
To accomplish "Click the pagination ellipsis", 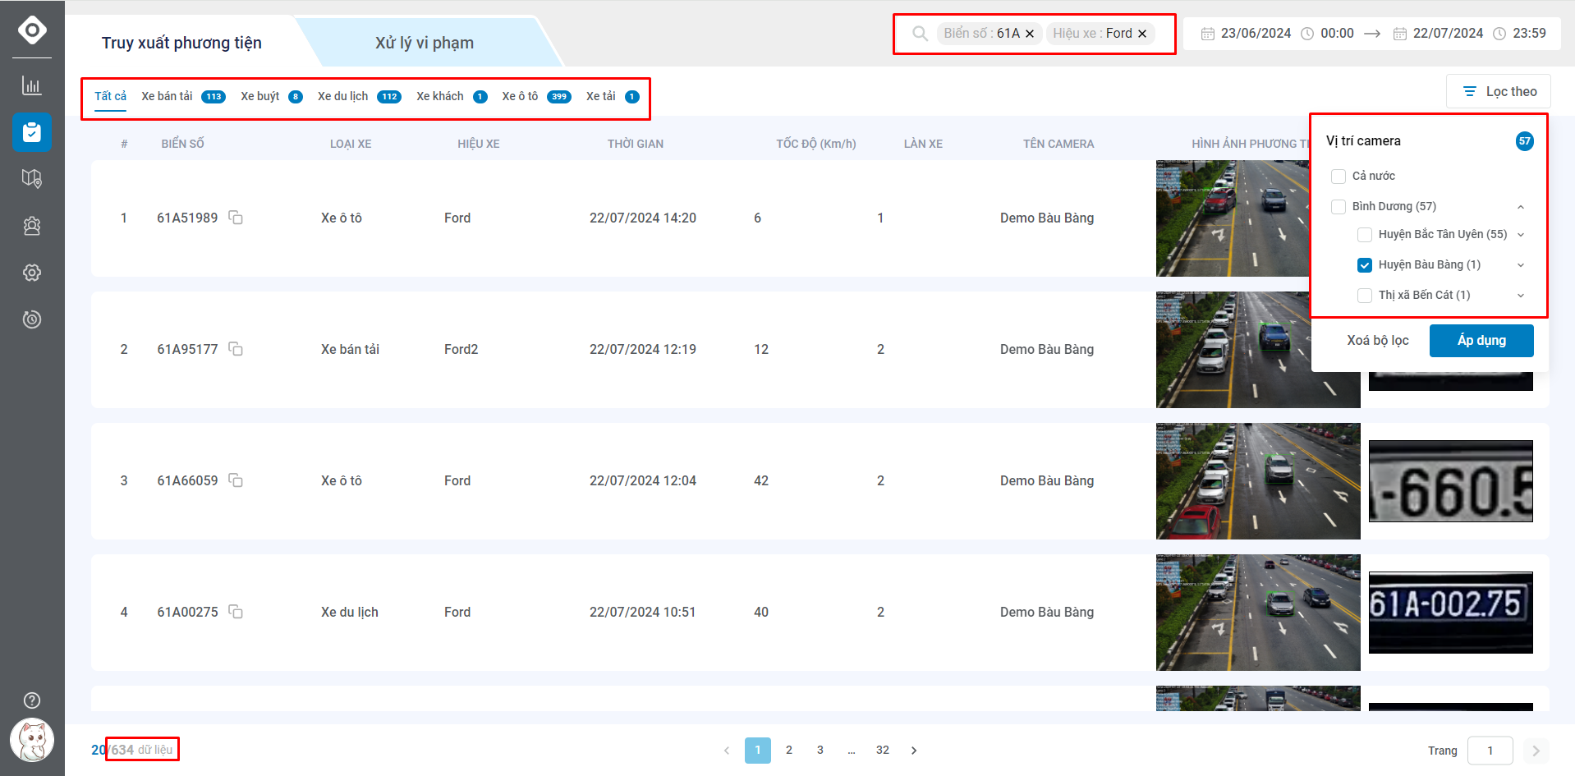I will tap(852, 751).
